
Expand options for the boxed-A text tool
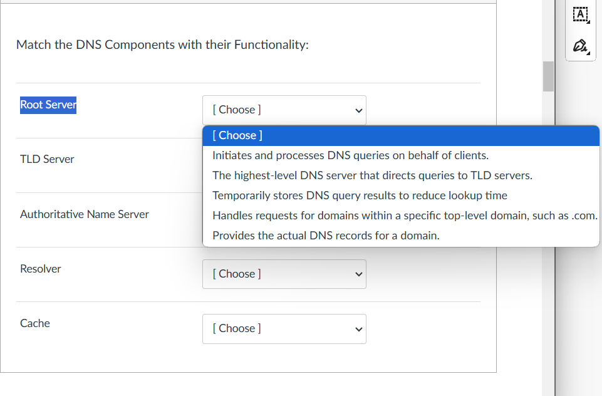click(x=588, y=21)
